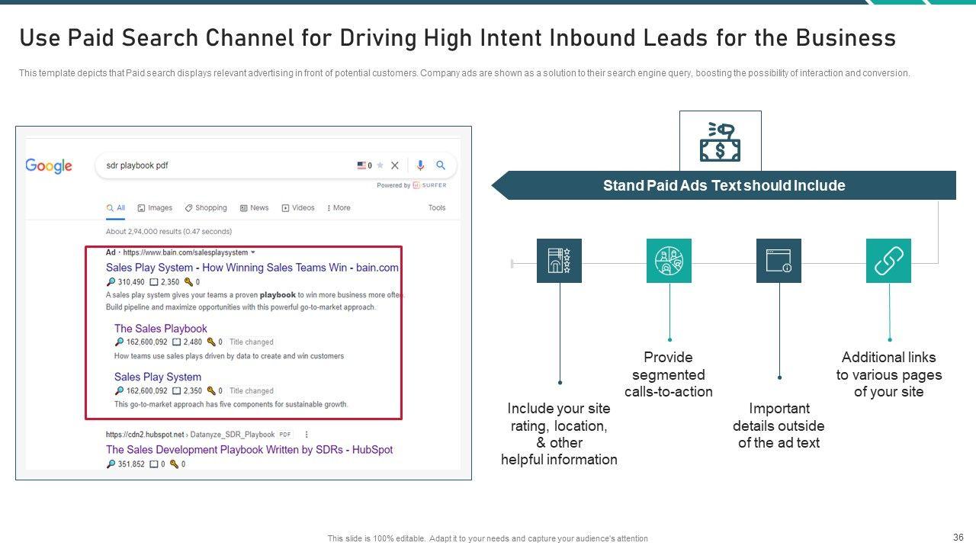Switch to the Shopping tab
976x549 pixels.
[206, 207]
